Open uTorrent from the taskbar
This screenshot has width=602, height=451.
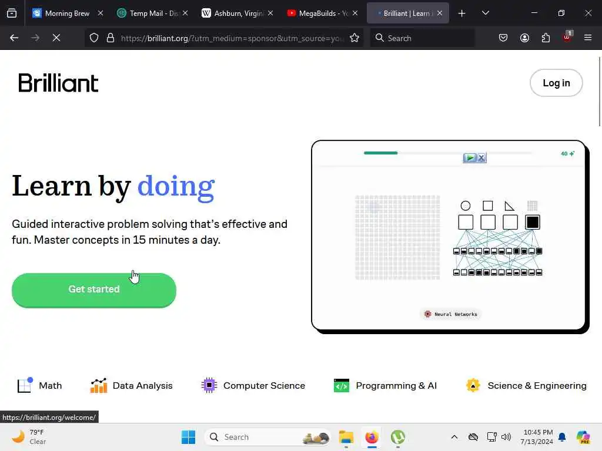[x=398, y=437]
